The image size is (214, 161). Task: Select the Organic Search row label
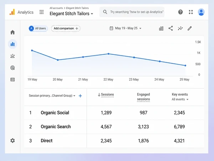[56, 127]
